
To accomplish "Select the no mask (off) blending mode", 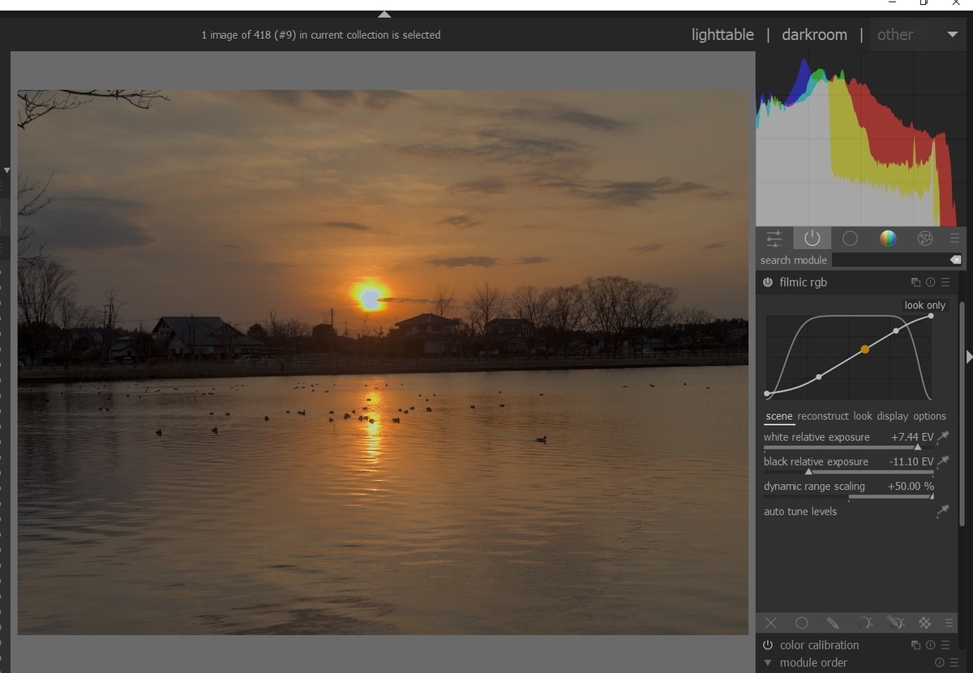I will [771, 623].
